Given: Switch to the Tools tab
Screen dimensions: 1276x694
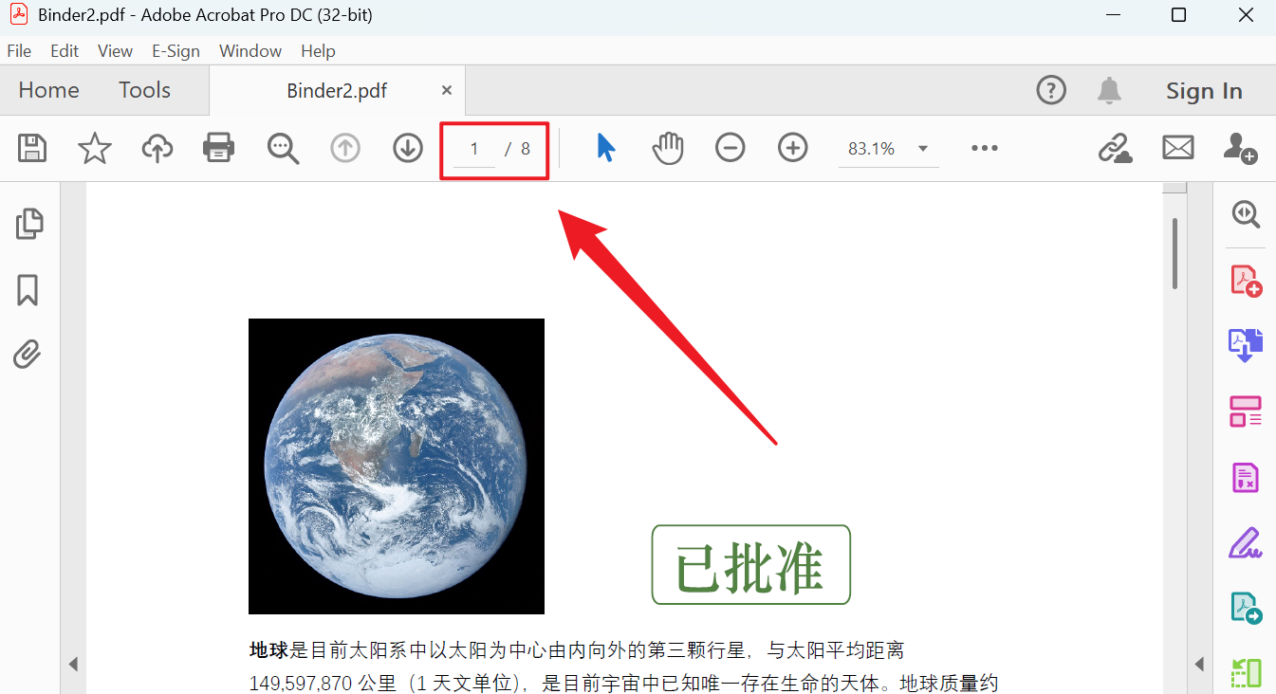Looking at the screenshot, I should [143, 90].
